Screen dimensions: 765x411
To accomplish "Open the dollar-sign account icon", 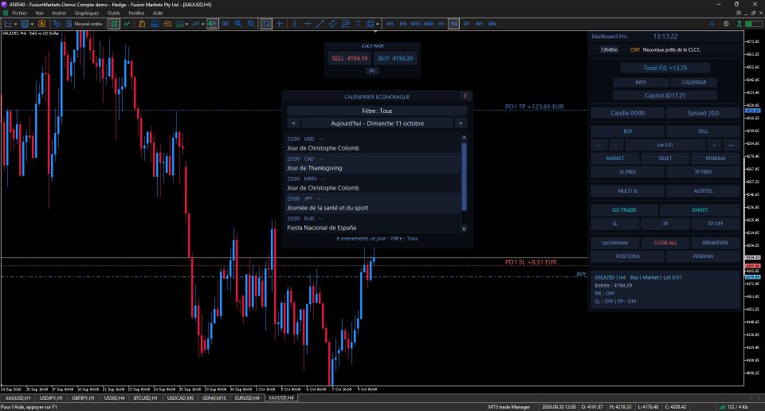I will click(42, 23).
